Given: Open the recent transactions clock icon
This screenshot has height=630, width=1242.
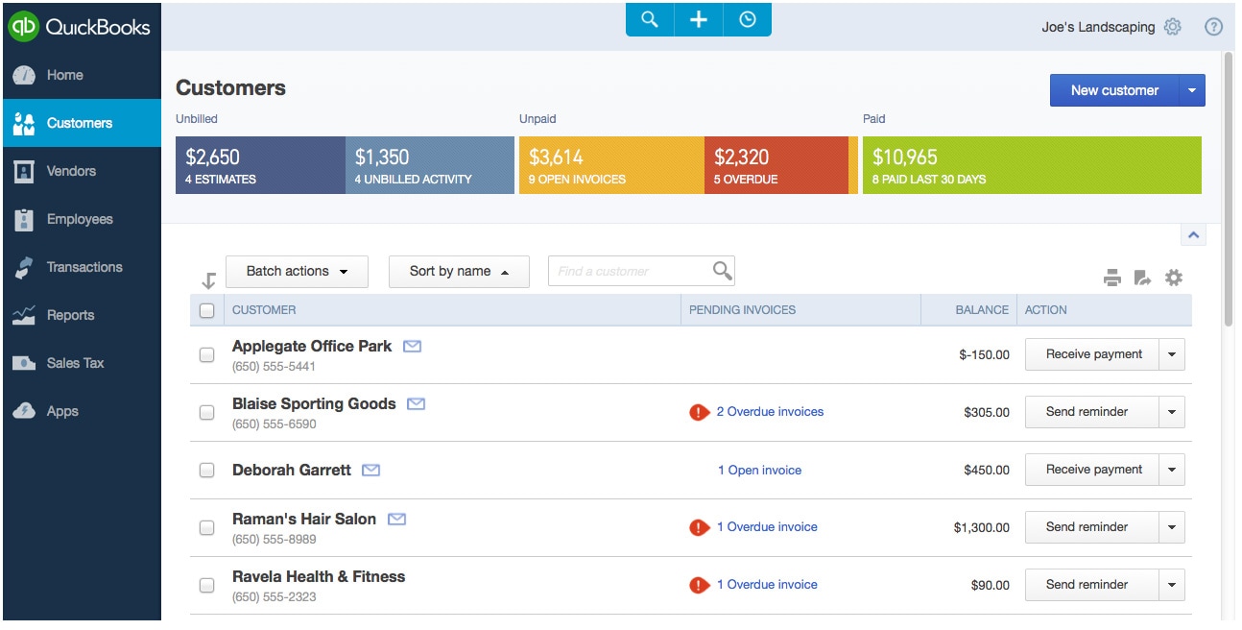Looking at the screenshot, I should click(747, 18).
